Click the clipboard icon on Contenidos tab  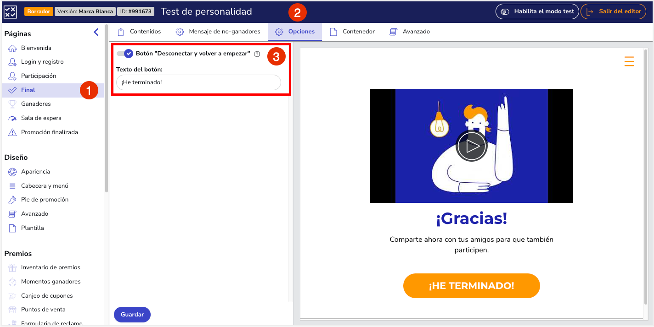121,32
